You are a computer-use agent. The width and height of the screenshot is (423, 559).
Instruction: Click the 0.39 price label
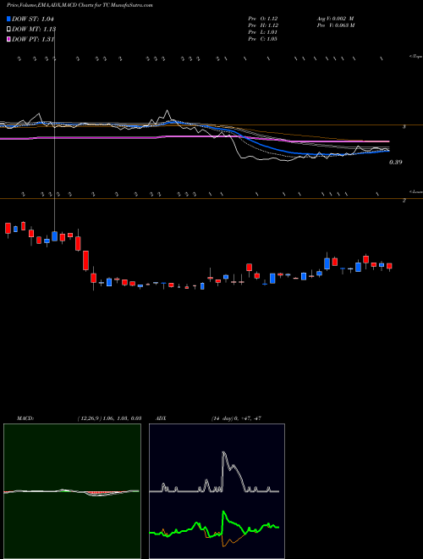(396, 163)
